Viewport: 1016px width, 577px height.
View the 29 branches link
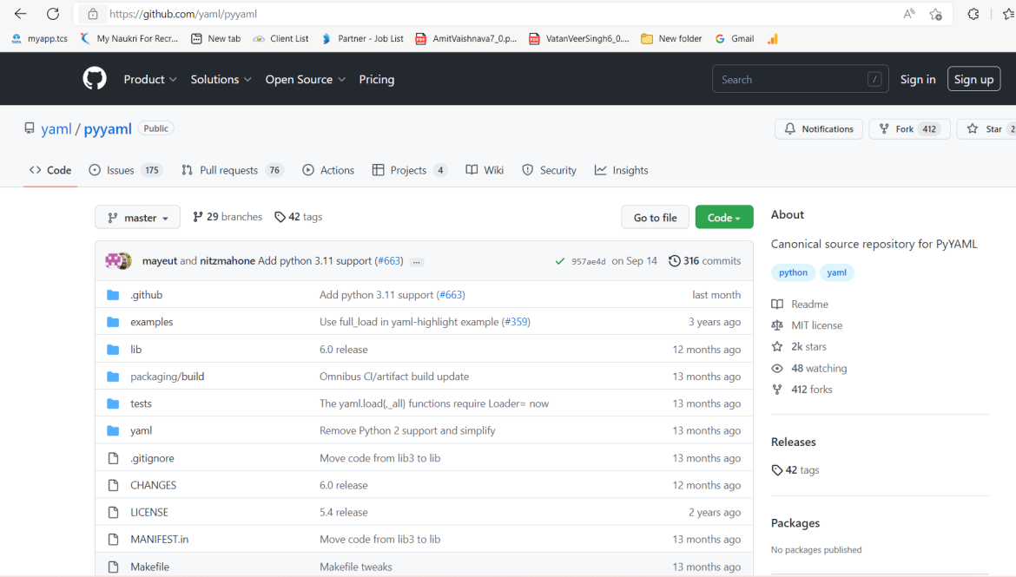(x=228, y=217)
